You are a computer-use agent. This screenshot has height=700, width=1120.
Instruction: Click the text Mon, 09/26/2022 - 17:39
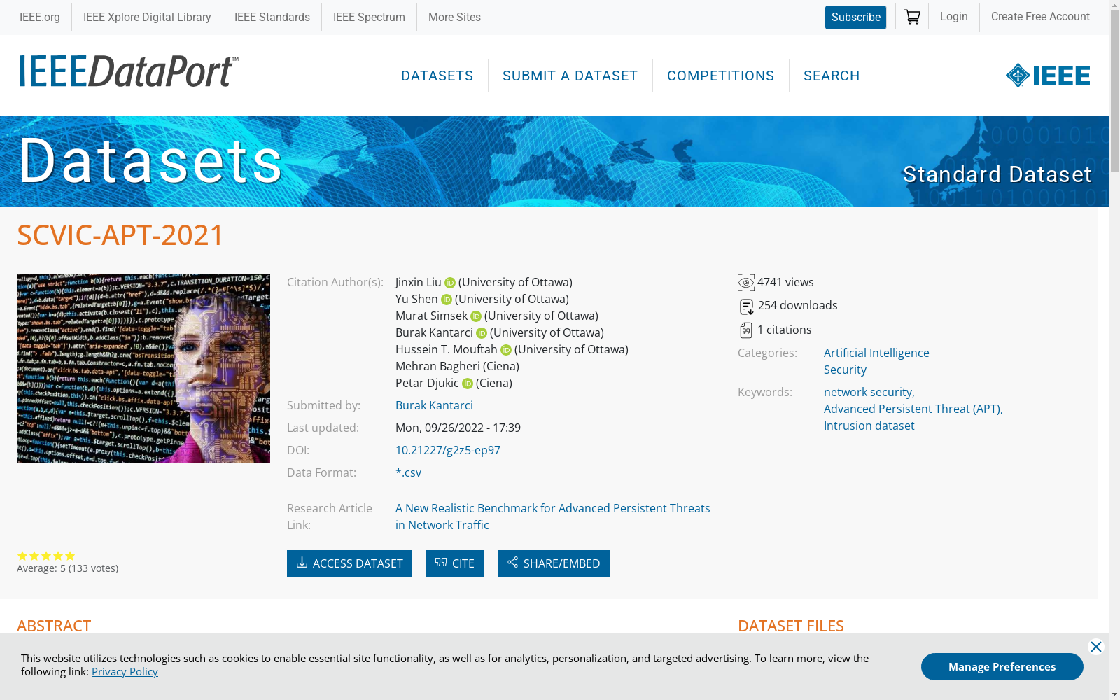pos(458,428)
